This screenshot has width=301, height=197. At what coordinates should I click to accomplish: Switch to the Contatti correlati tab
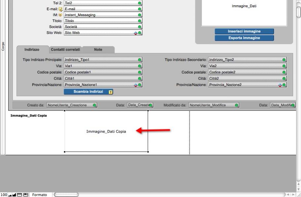click(x=65, y=49)
